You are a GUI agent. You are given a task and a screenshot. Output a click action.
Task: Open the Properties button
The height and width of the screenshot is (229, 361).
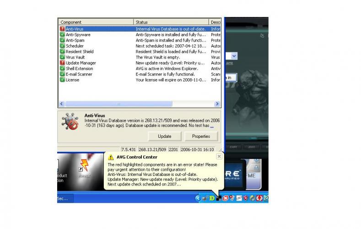[x=201, y=136]
